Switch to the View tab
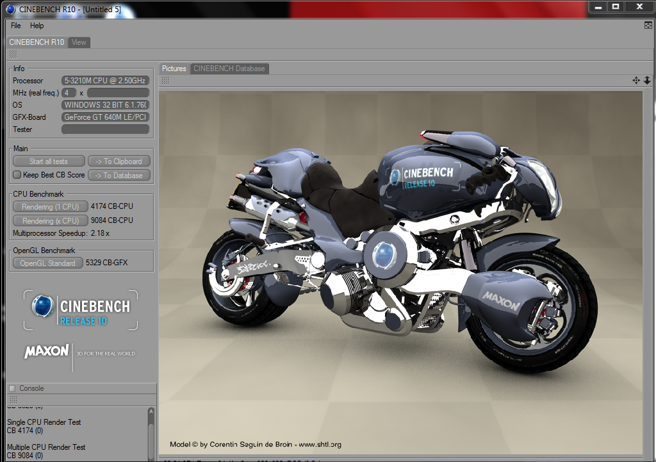The image size is (656, 462). [79, 42]
